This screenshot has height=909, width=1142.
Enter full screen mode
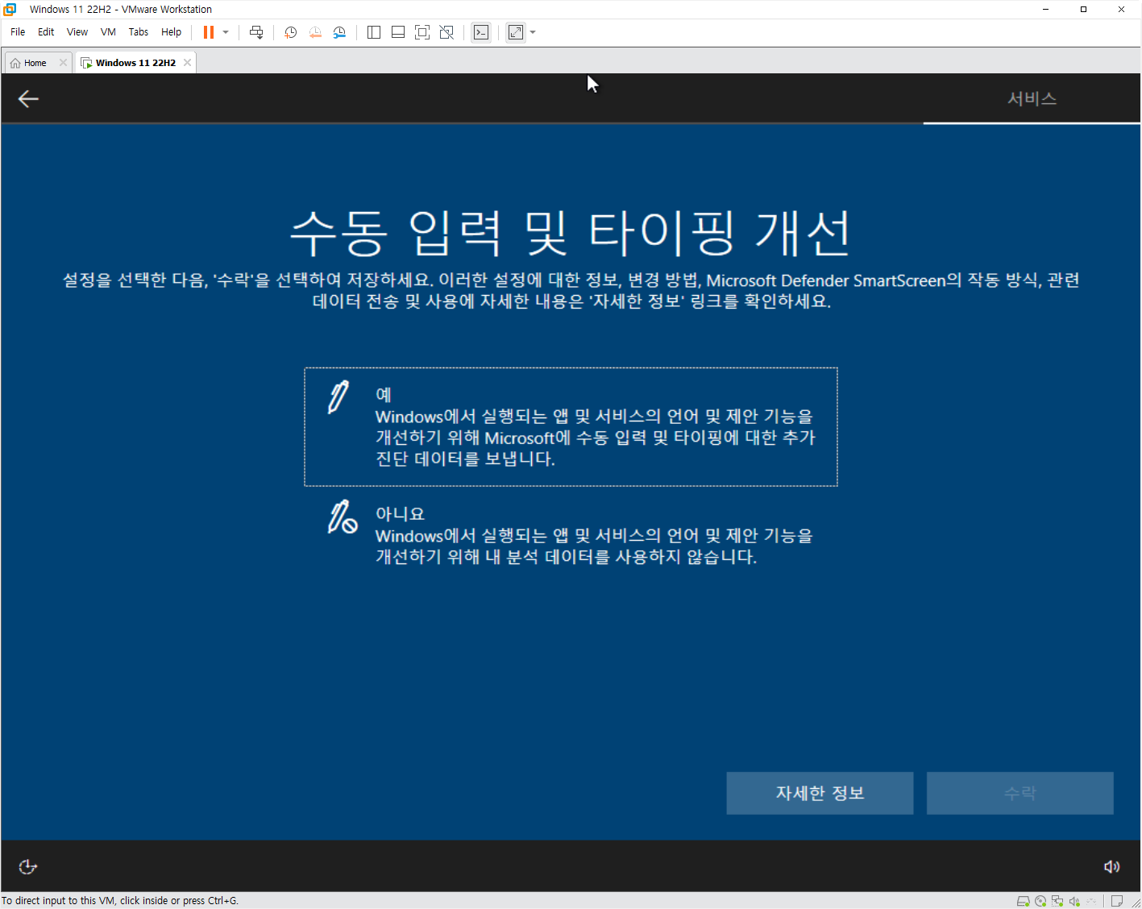422,32
